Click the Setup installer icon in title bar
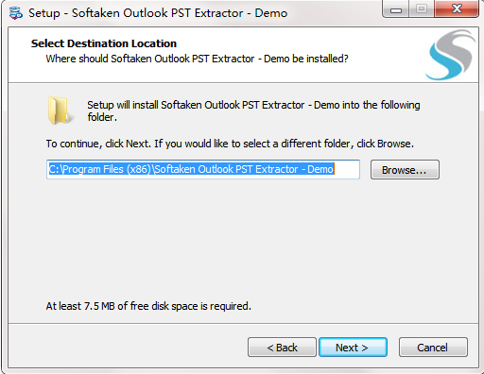484x374 pixels. coord(16,13)
